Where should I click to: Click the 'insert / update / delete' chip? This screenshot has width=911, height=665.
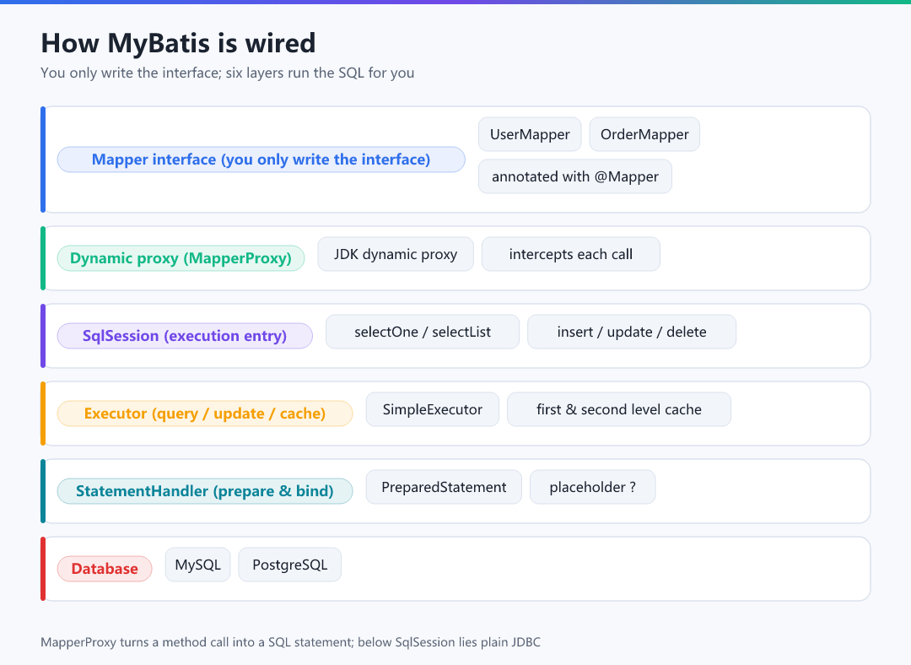coord(632,332)
